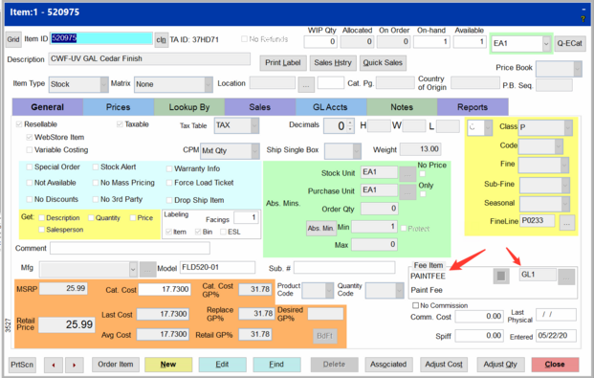Open the EA1 unit dropdown at top
This screenshot has width=594, height=378.
coord(546,44)
